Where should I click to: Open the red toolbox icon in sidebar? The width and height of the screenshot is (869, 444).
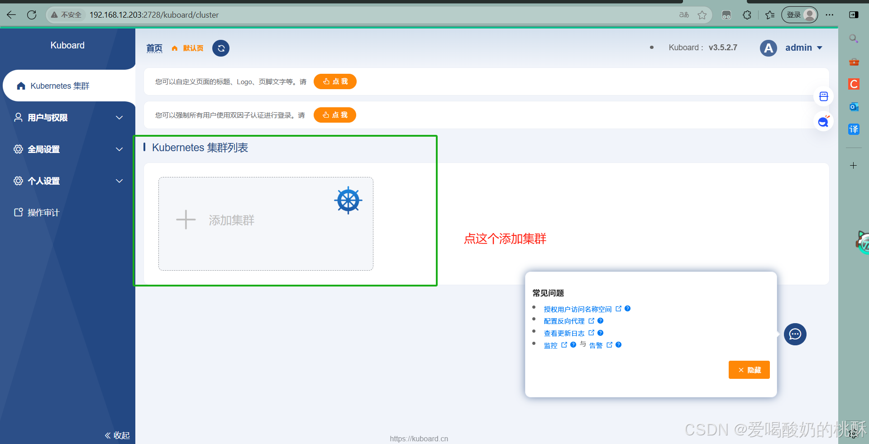(x=854, y=62)
